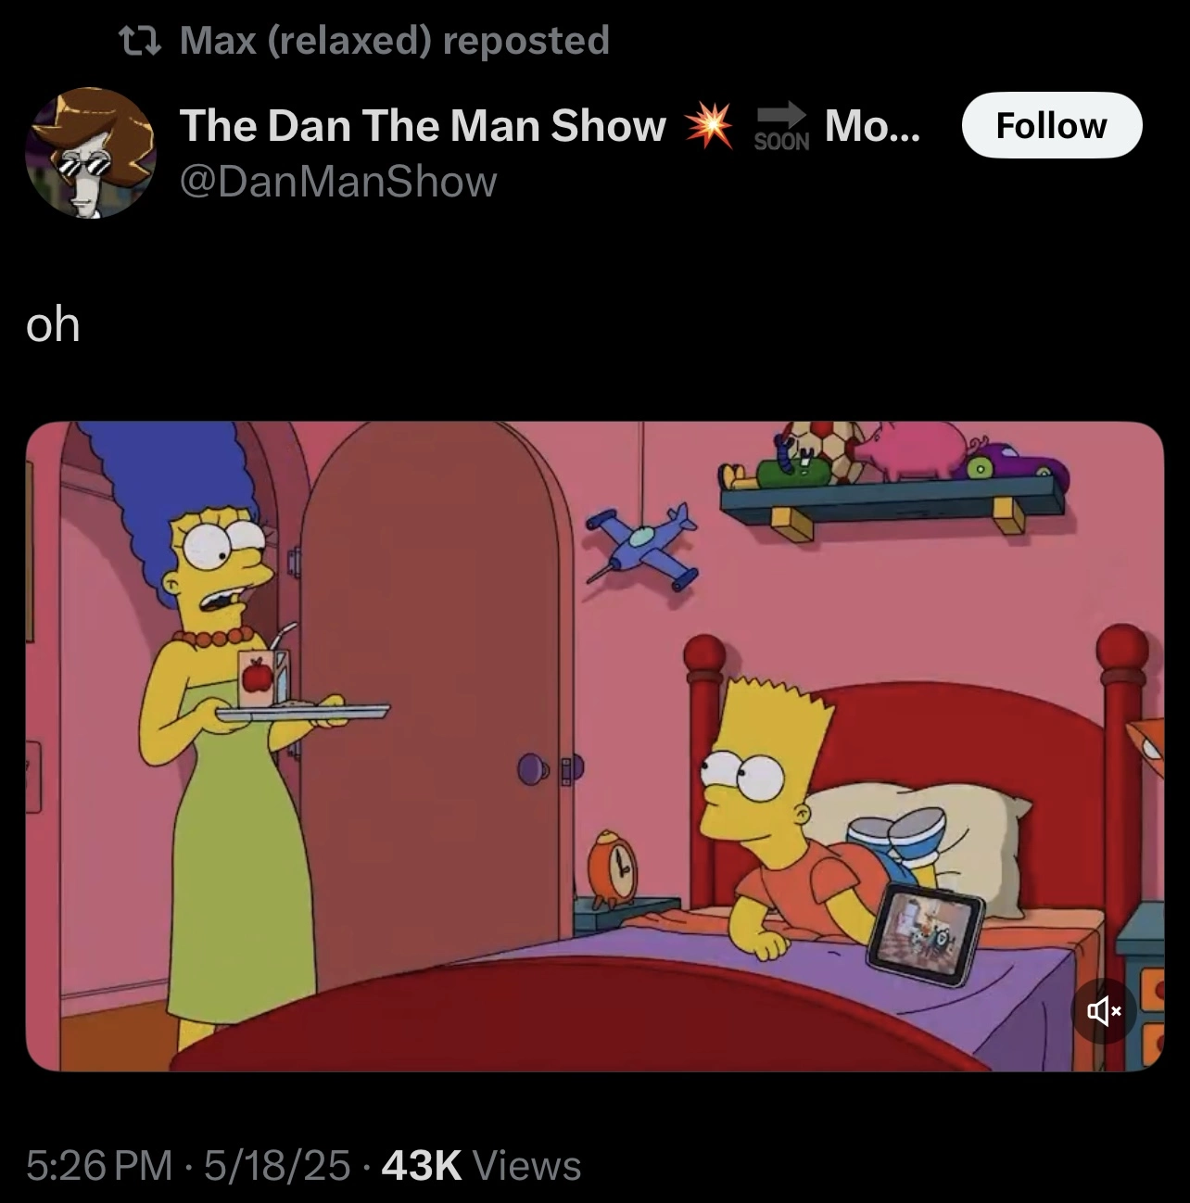
Task: Open the 43K Views count
Action: [x=481, y=1166]
